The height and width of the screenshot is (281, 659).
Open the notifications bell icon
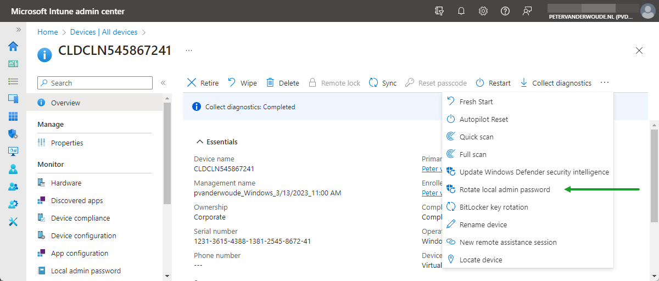point(461,11)
